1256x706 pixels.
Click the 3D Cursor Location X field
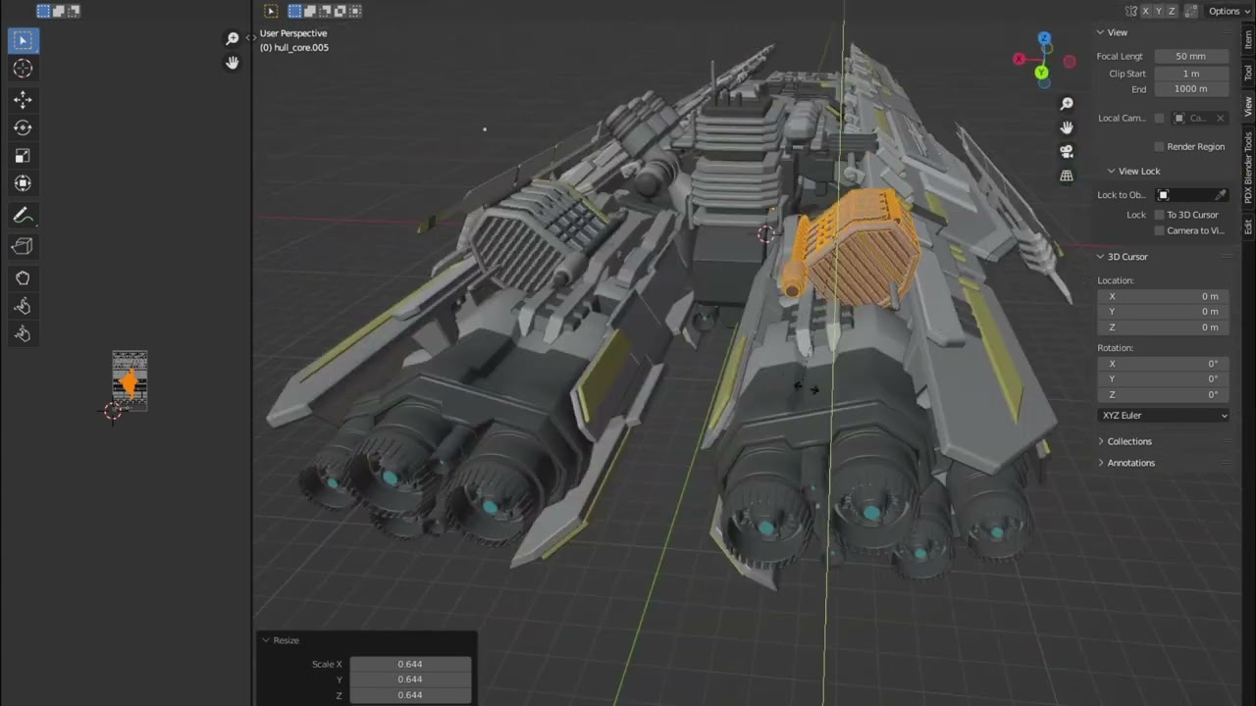pyautogui.click(x=1164, y=296)
